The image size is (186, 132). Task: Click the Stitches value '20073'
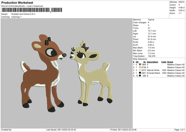pyautogui.click(x=181, y=2)
